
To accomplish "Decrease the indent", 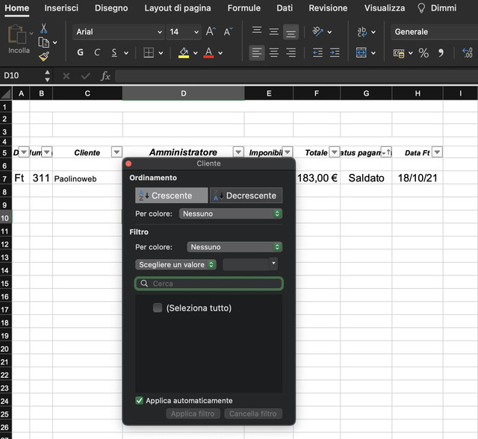I will (317, 53).
